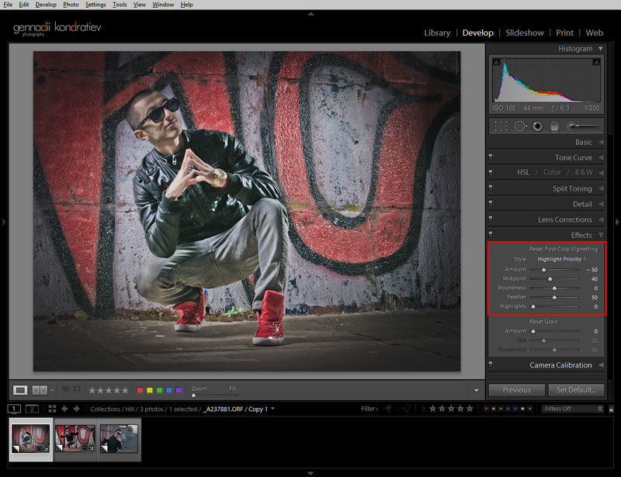The height and width of the screenshot is (477, 621).
Task: Hide the right panel group
Action: 617,222
